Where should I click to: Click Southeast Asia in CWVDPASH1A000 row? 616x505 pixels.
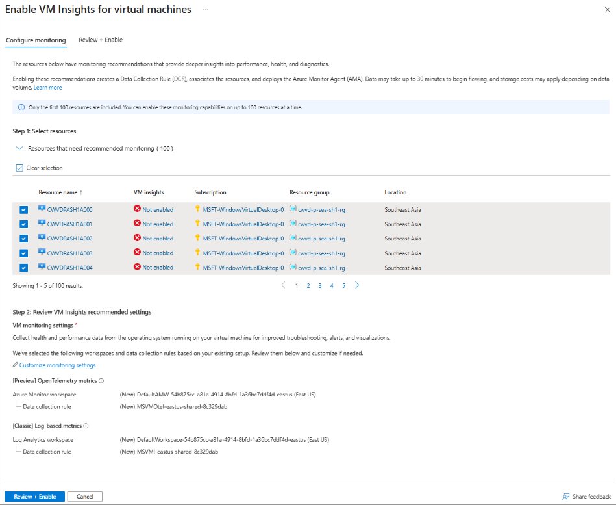point(402,210)
